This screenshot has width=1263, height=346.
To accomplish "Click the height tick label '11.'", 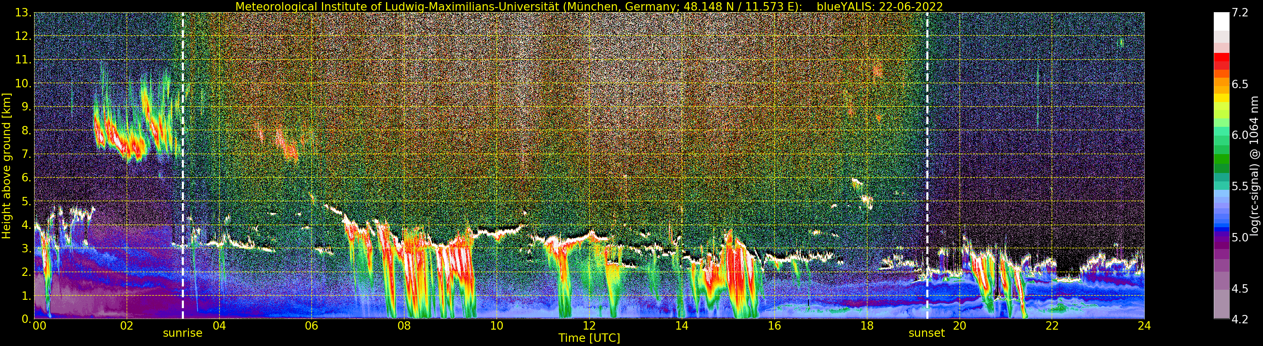I will tap(23, 60).
